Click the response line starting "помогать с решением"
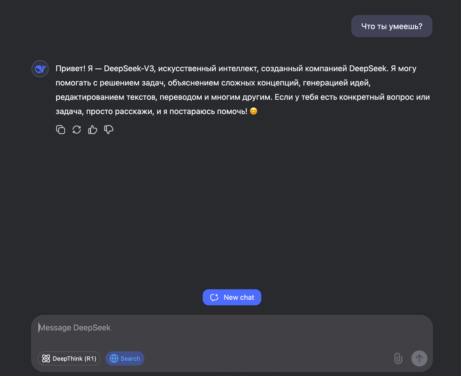 213,83
